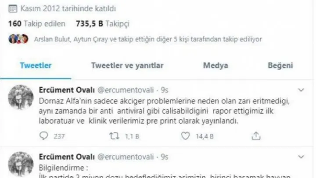Image resolution: width=316 pixels, height=178 pixels.
Task: Click the calendar icon beside Kasım 2012
Action: (x=13, y=9)
